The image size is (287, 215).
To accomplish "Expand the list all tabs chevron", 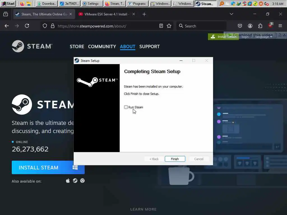I will click(231, 14).
